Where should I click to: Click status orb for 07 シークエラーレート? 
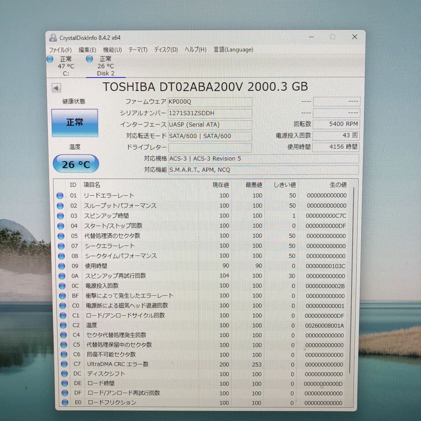pyautogui.click(x=61, y=246)
